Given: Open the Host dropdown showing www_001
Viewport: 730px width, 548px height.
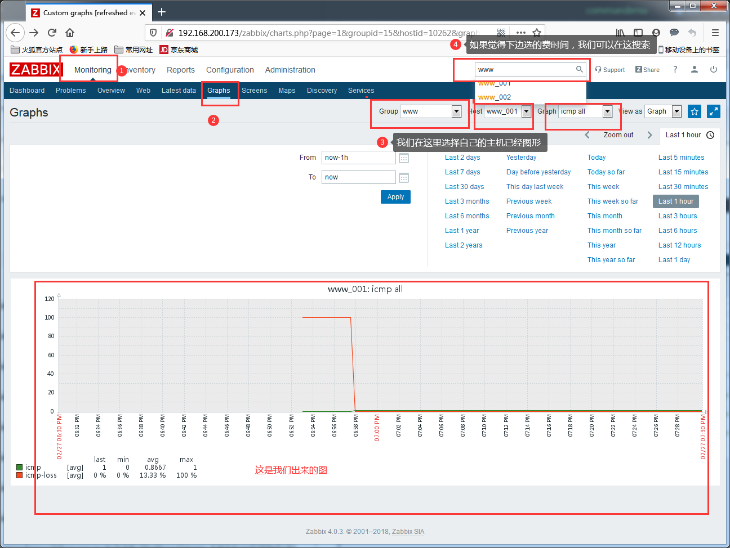Looking at the screenshot, I should tap(508, 111).
